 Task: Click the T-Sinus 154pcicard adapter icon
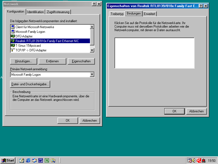pyautogui.click(x=13, y=45)
